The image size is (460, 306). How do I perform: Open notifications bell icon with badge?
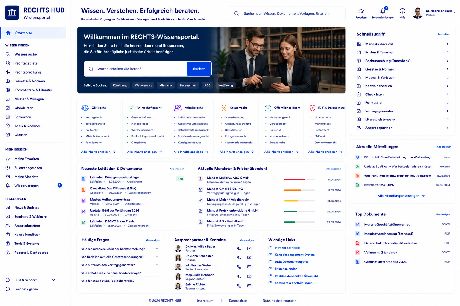coord(383,11)
